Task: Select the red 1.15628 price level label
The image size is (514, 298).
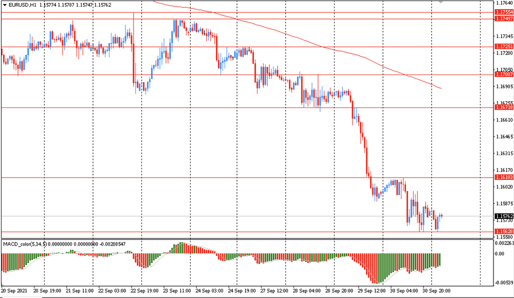Action: point(504,231)
